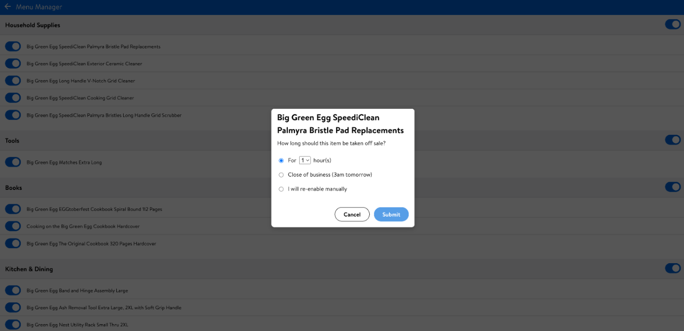Toggle Long Handle V-Notch Grid Cleaner switch
Screen dimensions: 684x331
click(13, 81)
